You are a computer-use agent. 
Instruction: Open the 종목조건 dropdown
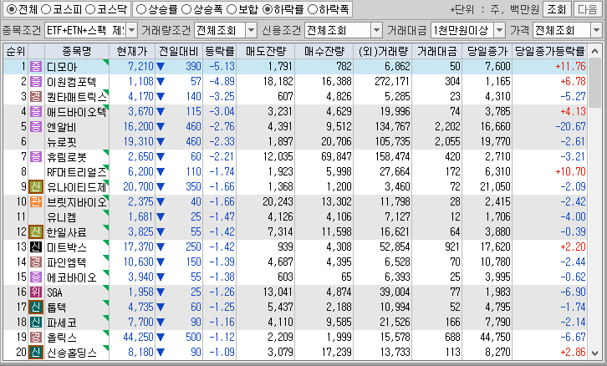coord(131,30)
